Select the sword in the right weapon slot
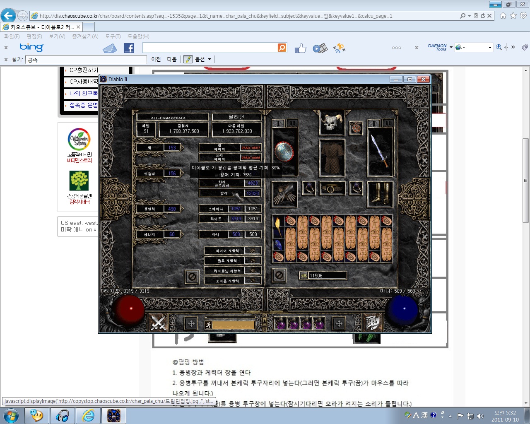This screenshot has height=424, width=530. (x=380, y=152)
